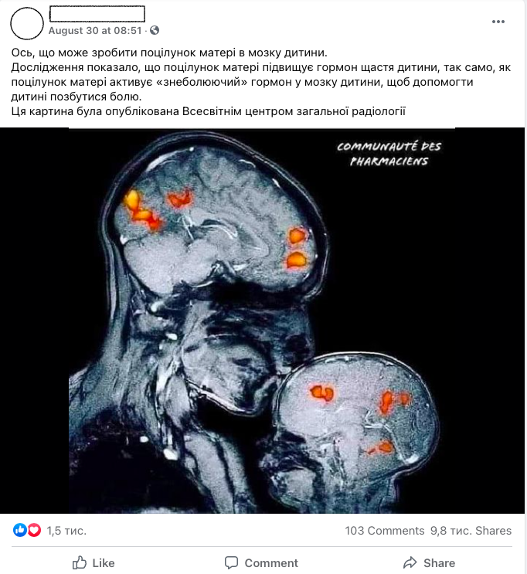Click the Share arrow icon
This screenshot has width=527, height=574.
point(410,562)
